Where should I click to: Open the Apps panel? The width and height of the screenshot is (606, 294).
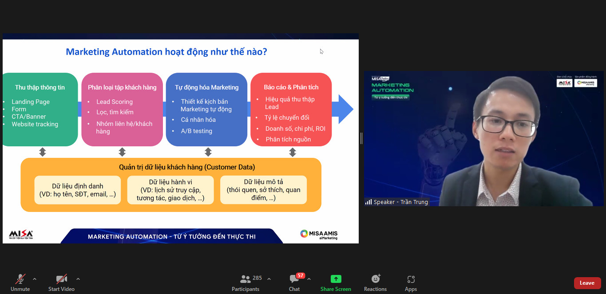[411, 283]
